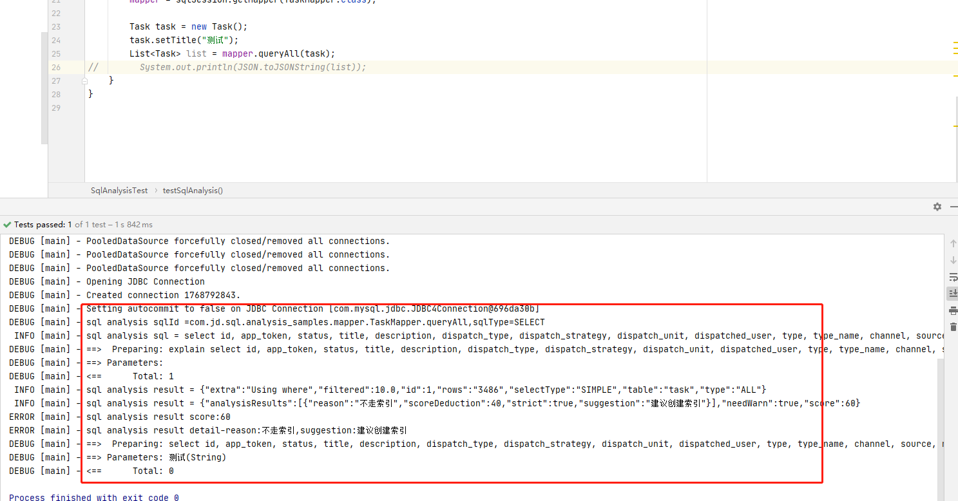This screenshot has width=958, height=501.
Task: Click the 'Parameters: 测试(String)' log line
Action: [x=117, y=457]
